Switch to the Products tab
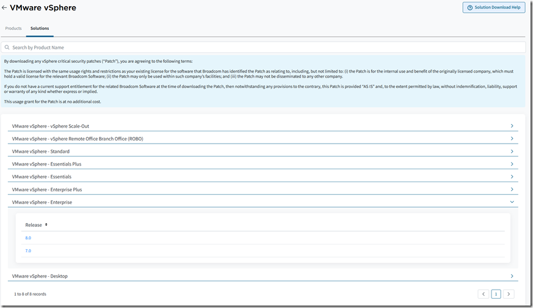The image size is (533, 308). coord(13,28)
